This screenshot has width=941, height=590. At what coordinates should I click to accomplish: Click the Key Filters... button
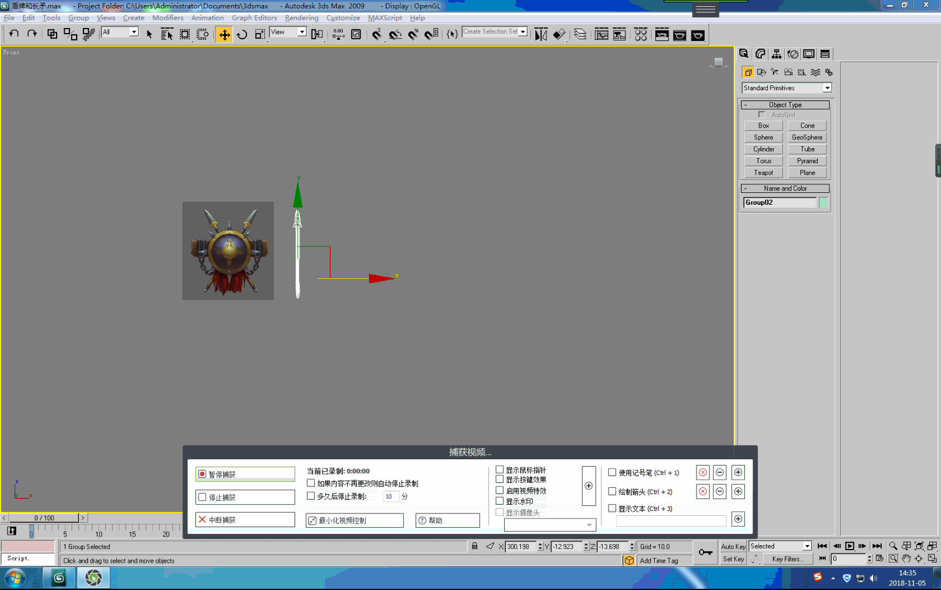coord(788,559)
